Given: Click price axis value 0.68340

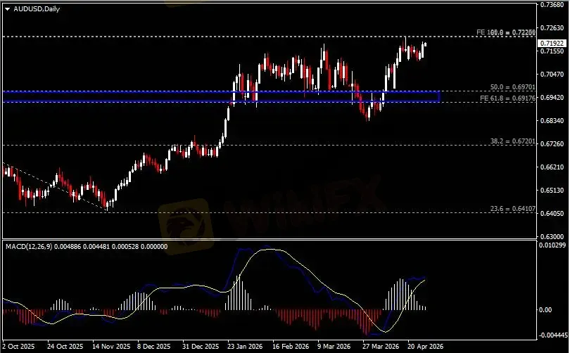Looking at the screenshot, I should 552,120.
